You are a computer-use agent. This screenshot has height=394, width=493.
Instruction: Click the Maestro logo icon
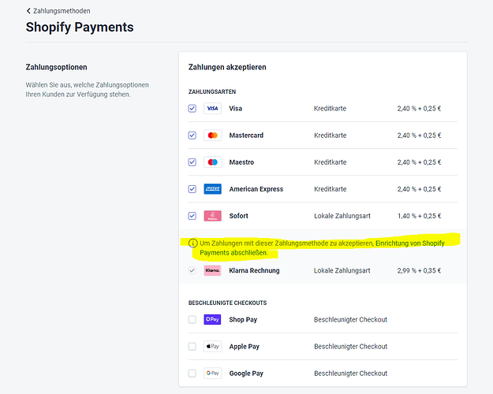click(x=212, y=162)
